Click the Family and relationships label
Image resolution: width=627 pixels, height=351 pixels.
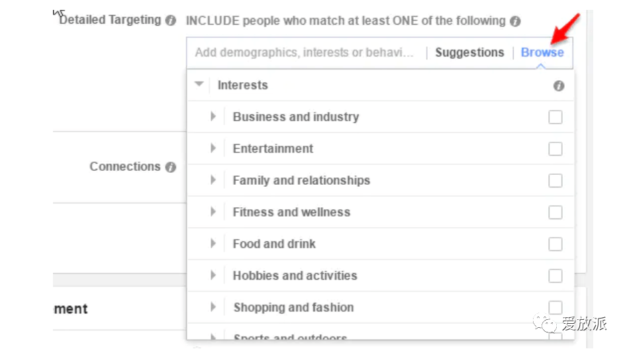coord(301,180)
